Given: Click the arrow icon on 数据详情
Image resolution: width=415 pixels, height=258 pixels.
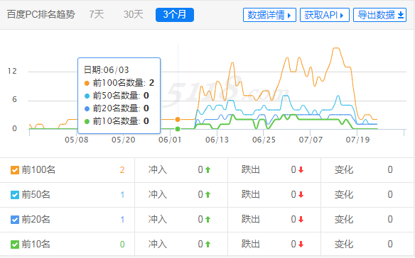Looking at the screenshot, I should pos(289,16).
